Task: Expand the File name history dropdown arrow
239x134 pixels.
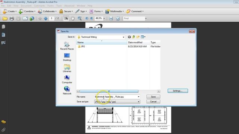Action: 139,97
